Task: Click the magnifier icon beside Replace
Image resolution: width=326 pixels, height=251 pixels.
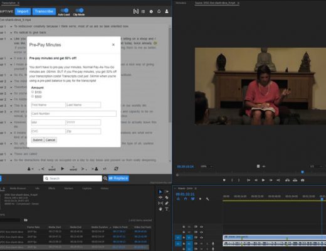Action: click(x=105, y=178)
